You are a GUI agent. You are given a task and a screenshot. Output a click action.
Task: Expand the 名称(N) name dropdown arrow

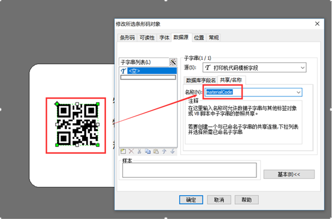coord(298,92)
